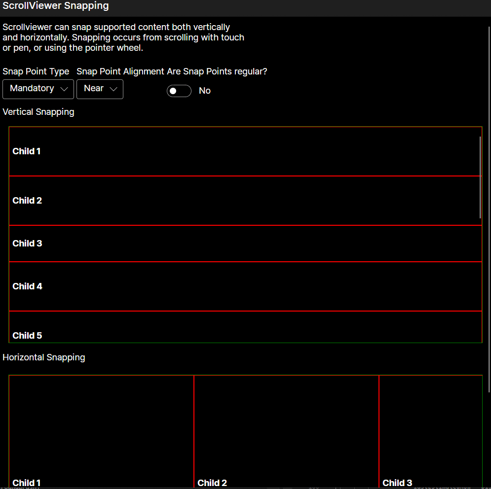Select Child 1 in the vertical snapping list
The height and width of the screenshot is (489, 491).
click(x=197, y=151)
